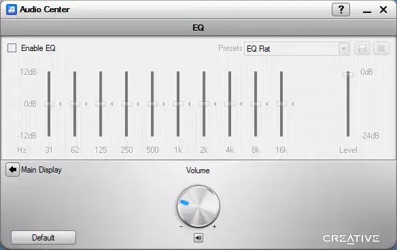
Task: Click the Volume knob
Action: 198,207
